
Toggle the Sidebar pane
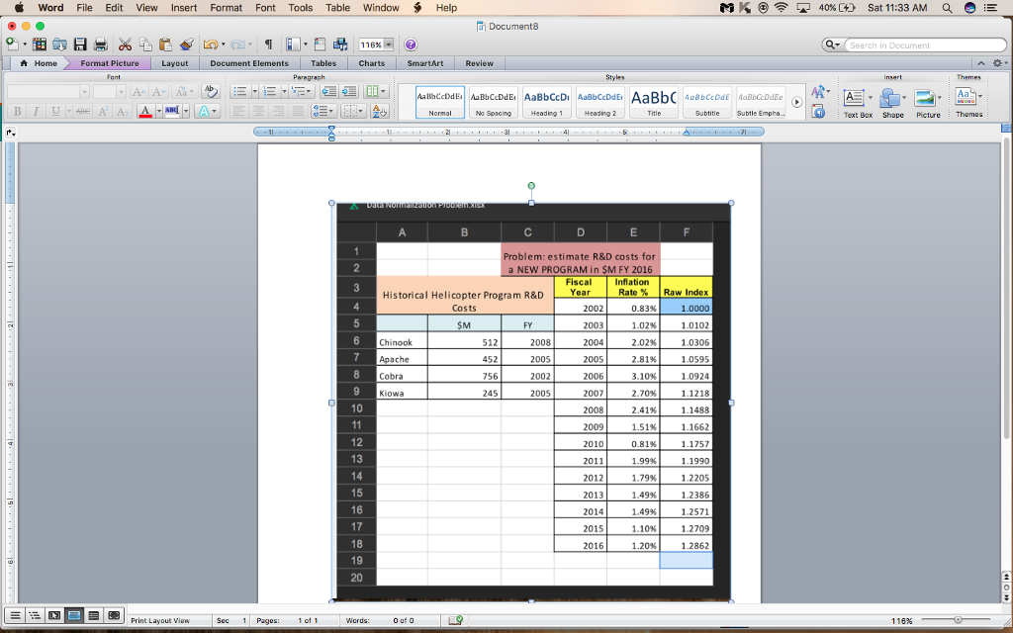pos(293,45)
